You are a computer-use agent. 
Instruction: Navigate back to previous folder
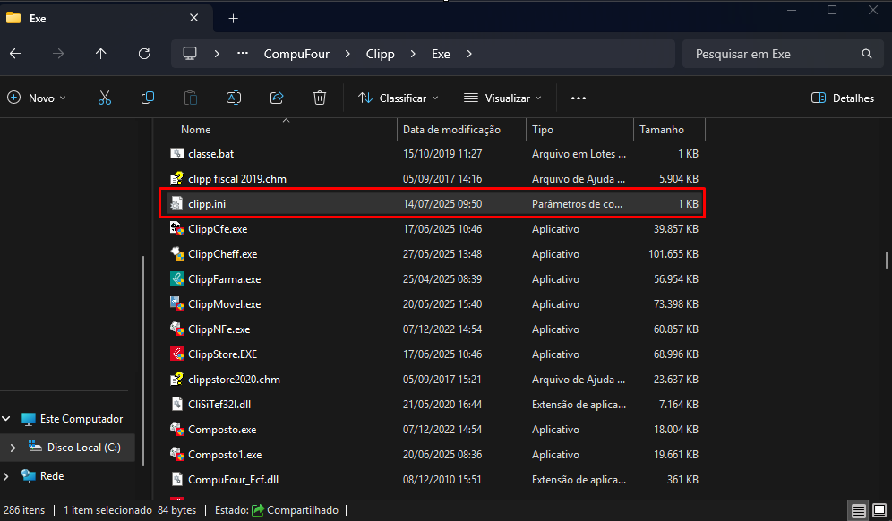pyautogui.click(x=15, y=54)
